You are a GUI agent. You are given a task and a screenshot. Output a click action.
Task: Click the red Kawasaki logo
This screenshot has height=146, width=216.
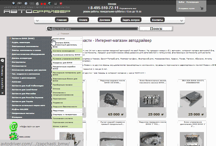[x=43, y=4]
